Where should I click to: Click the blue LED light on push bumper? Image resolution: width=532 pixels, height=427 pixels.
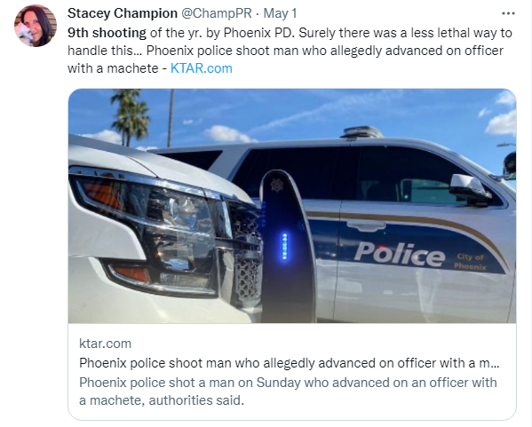tap(285, 247)
